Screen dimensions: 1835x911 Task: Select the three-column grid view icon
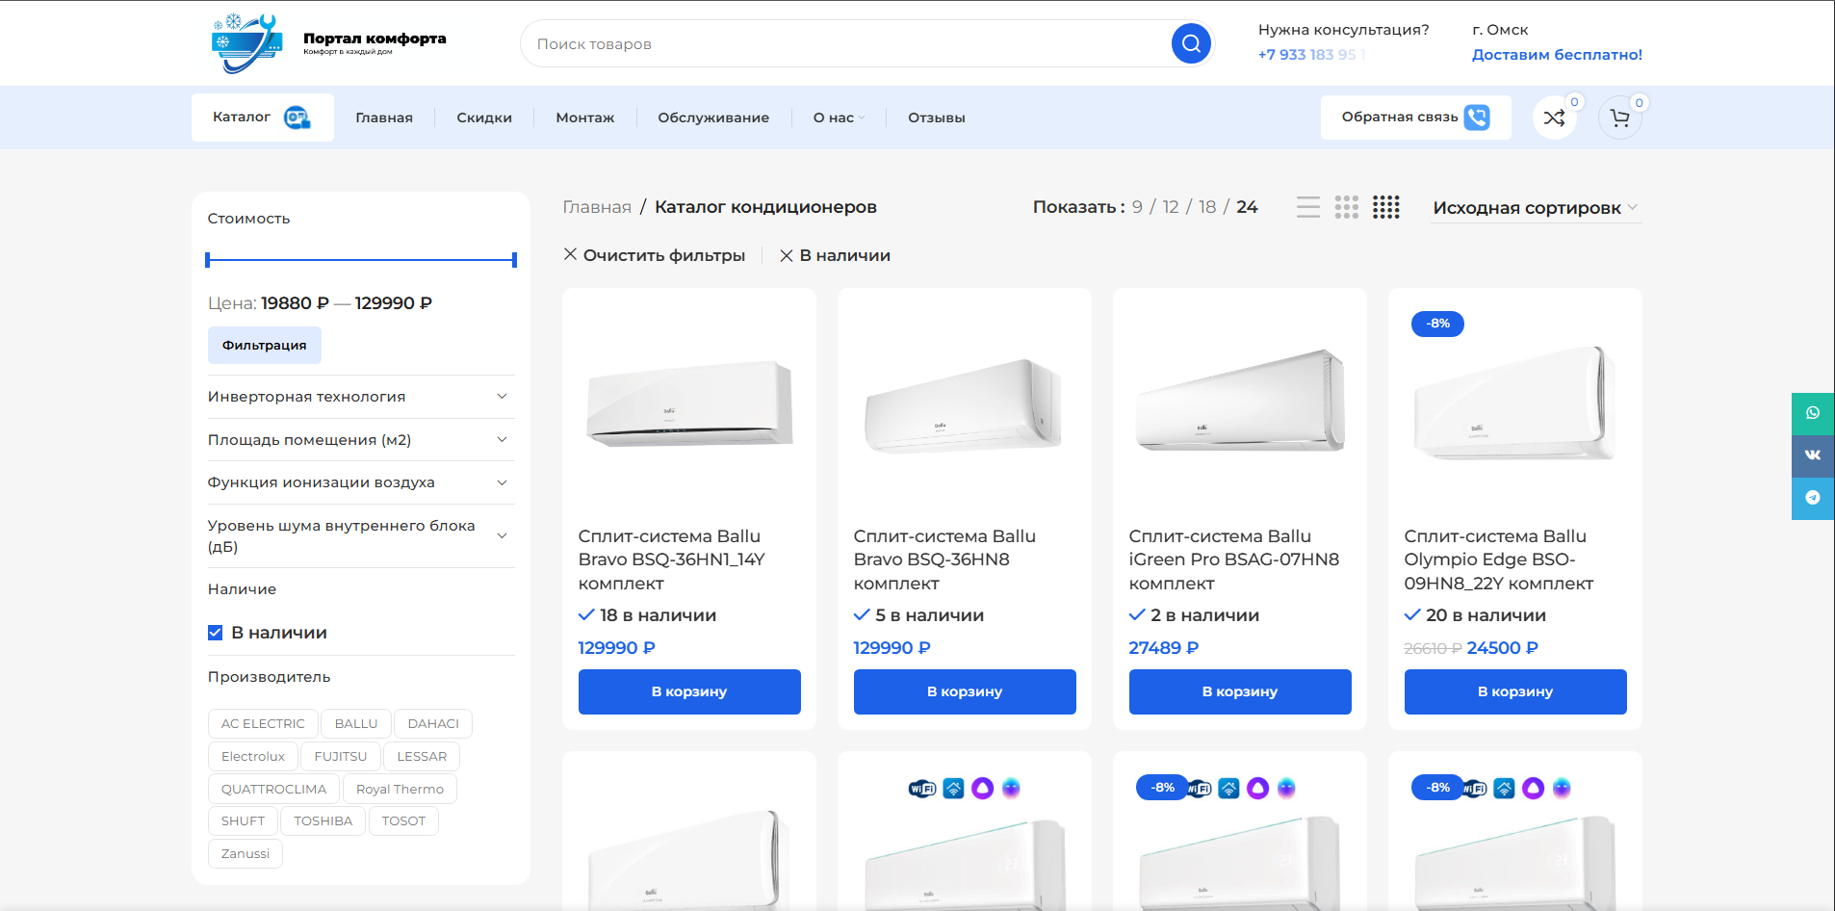pyautogui.click(x=1347, y=207)
